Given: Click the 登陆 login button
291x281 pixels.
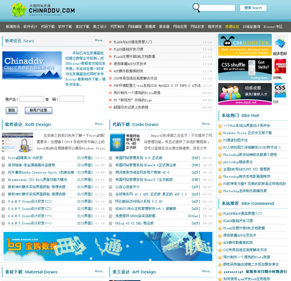Looking at the screenshot, I should pyautogui.click(x=12, y=110).
